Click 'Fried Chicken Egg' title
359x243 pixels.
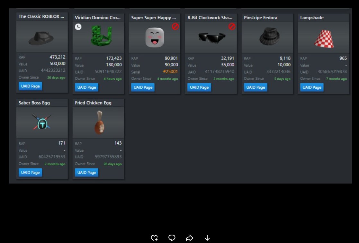point(93,103)
